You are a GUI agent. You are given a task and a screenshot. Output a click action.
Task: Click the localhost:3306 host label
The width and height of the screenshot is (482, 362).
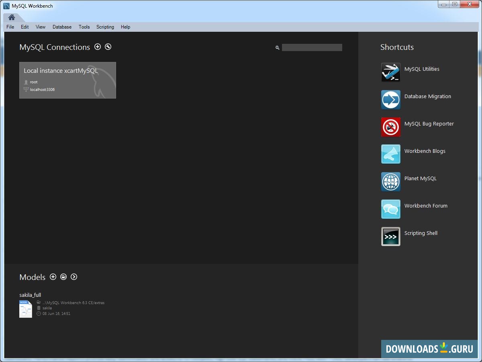pyautogui.click(x=42, y=90)
